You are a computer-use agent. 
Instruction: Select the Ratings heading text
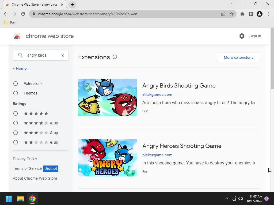(x=19, y=104)
